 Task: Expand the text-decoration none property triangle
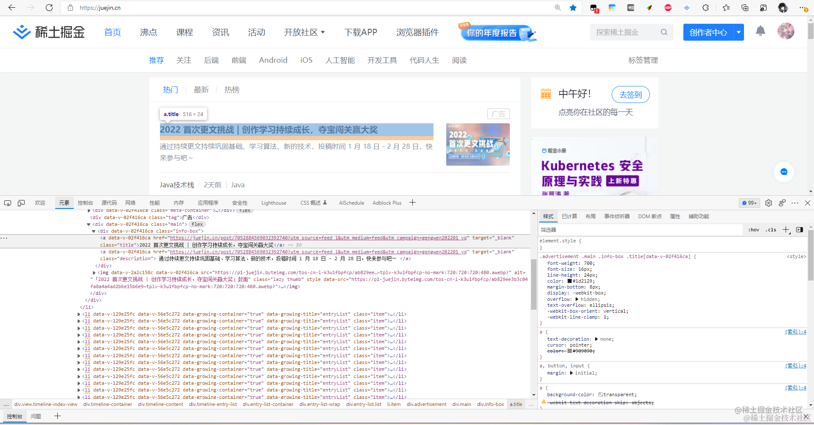pos(596,339)
